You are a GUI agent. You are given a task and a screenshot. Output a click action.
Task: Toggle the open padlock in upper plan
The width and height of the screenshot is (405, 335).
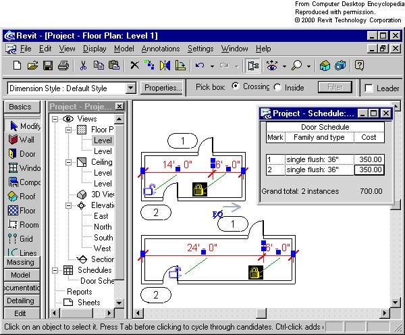tap(149, 190)
